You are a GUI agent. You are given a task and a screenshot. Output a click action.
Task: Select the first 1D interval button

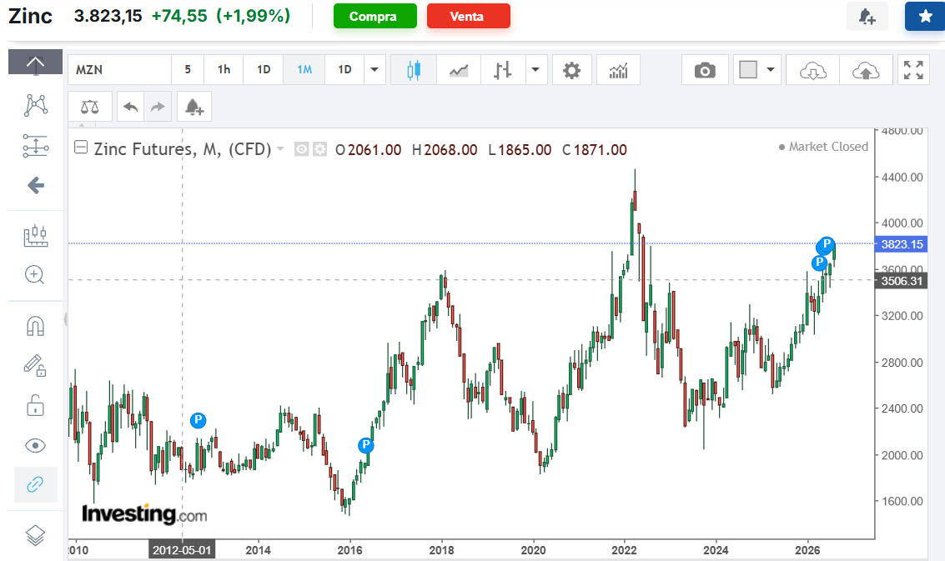click(x=264, y=70)
